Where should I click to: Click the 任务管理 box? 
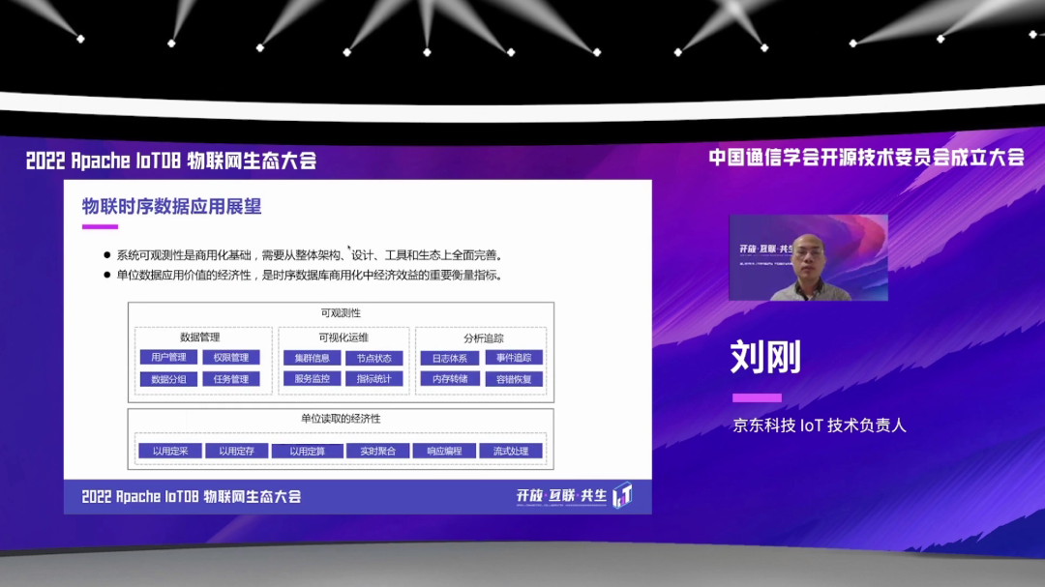tap(230, 379)
